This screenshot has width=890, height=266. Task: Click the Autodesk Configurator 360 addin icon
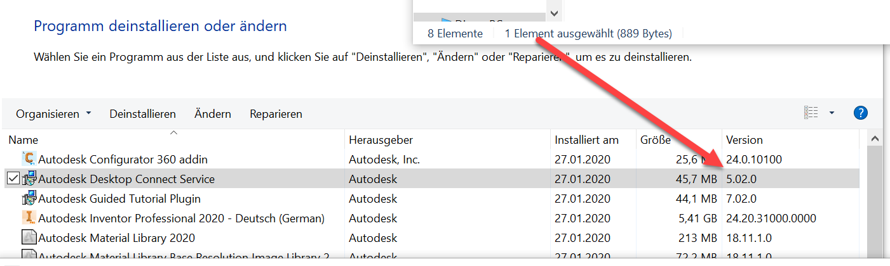coord(29,159)
